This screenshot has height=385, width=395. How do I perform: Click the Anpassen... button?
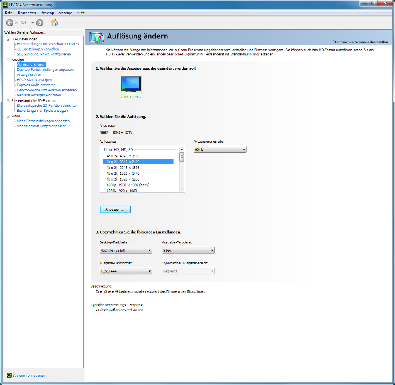pyautogui.click(x=115, y=209)
